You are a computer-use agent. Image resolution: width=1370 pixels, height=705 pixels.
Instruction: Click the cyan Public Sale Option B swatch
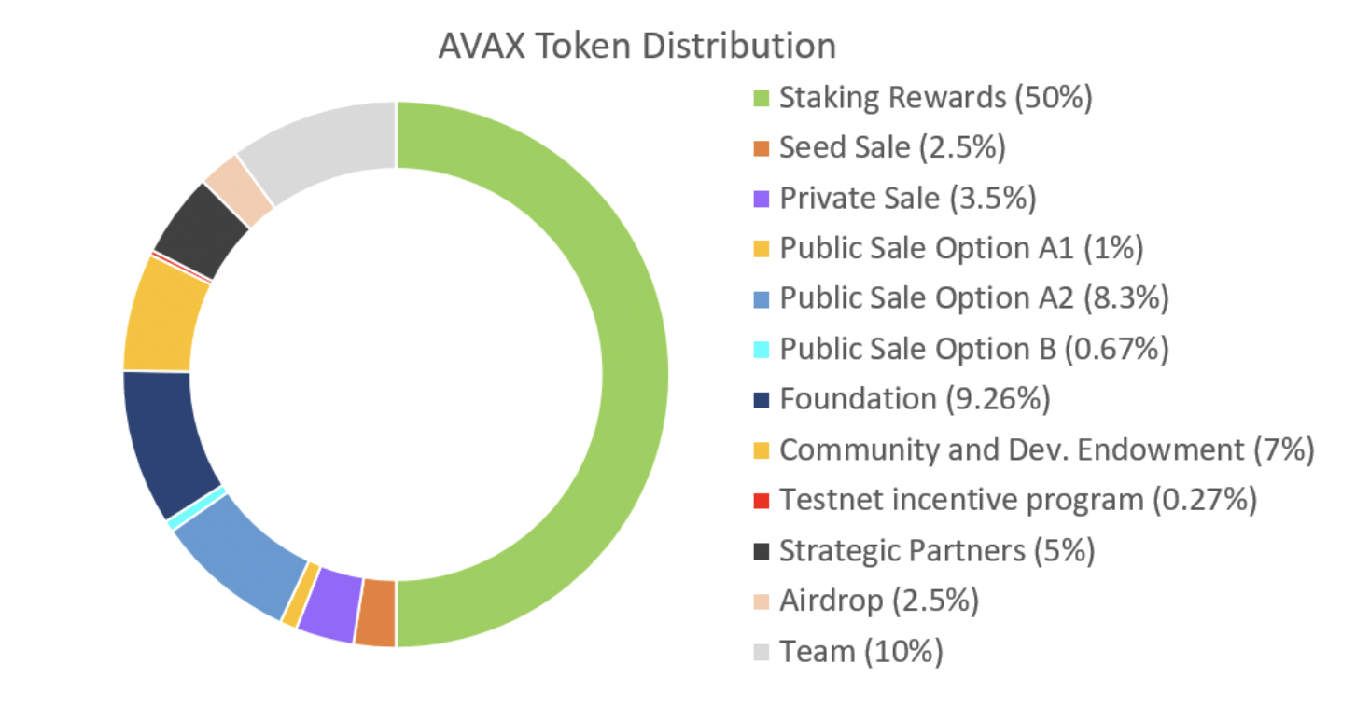tap(762, 350)
